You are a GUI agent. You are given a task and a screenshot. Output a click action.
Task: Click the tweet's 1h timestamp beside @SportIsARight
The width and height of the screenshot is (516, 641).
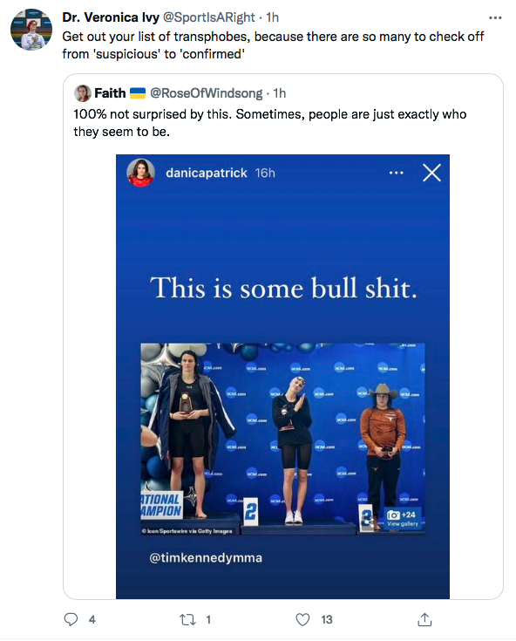[272, 17]
